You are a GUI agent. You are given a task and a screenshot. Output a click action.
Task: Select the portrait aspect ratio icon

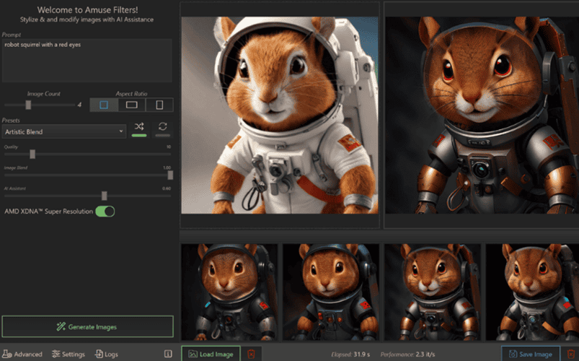159,105
